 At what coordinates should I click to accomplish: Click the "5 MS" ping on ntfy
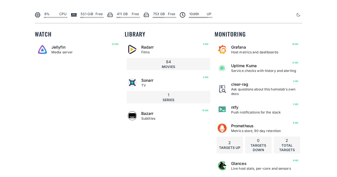[296, 104]
